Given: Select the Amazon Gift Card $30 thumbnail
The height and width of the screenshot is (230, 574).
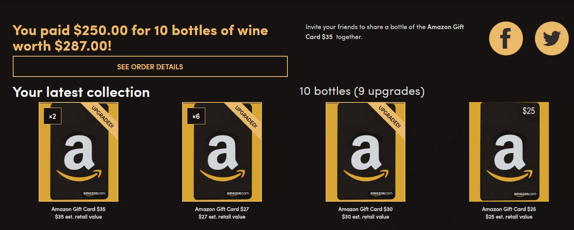Looking at the screenshot, I should [366, 152].
